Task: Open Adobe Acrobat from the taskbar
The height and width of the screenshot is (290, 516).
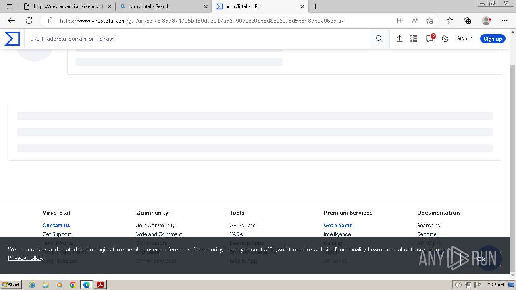Action: point(100,285)
